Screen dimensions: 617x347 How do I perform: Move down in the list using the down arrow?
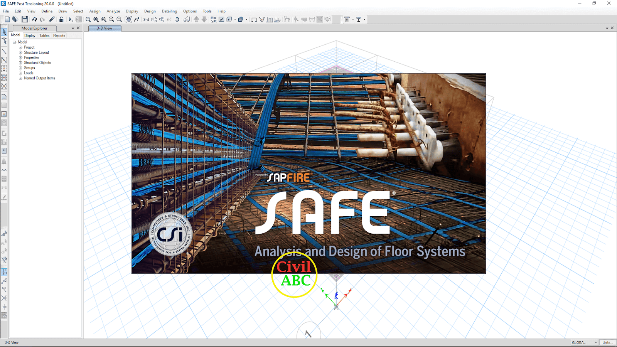click(204, 19)
